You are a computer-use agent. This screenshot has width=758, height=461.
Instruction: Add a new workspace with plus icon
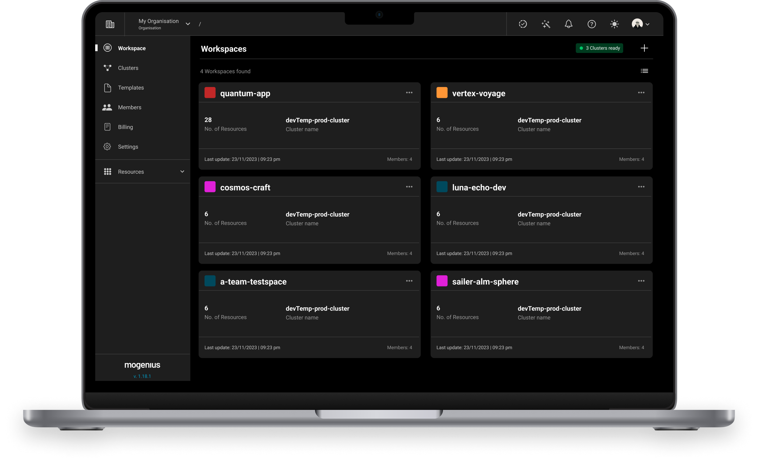pos(644,48)
